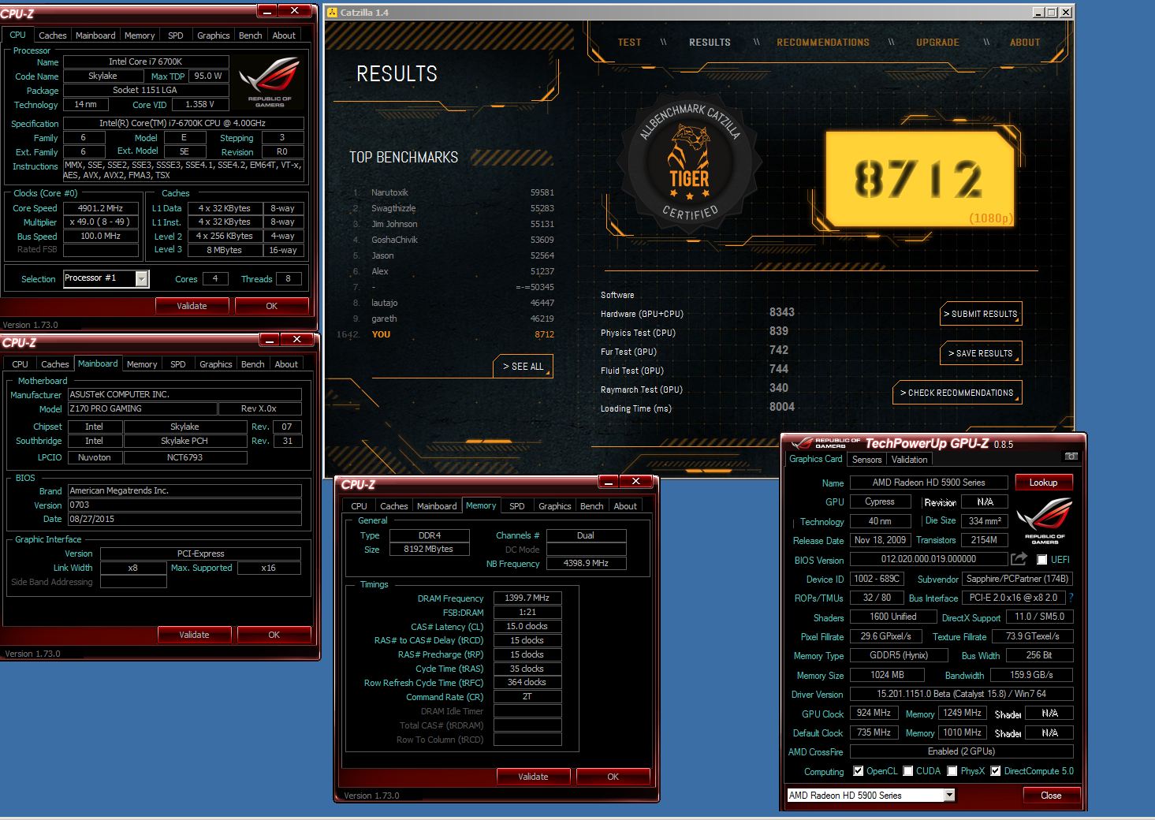Open the RECOMMENDATIONS section in Catzilla

point(822,43)
